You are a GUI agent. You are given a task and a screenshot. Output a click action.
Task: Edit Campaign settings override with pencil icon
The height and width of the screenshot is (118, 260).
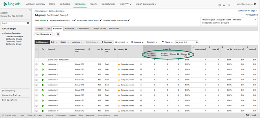click(x=129, y=20)
